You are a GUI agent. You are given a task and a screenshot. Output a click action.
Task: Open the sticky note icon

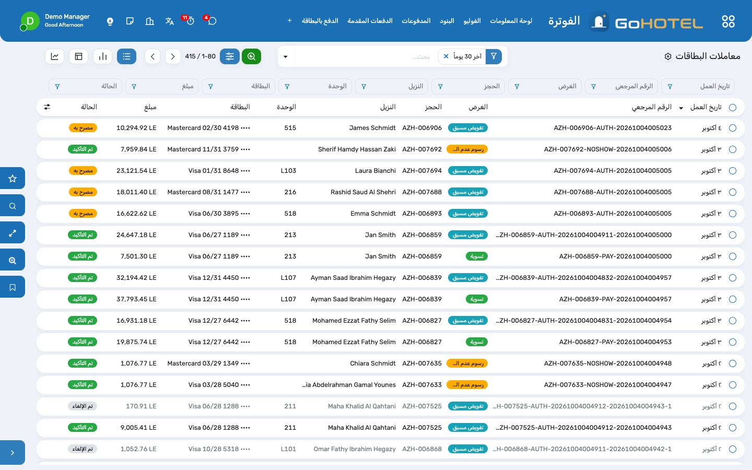(130, 21)
